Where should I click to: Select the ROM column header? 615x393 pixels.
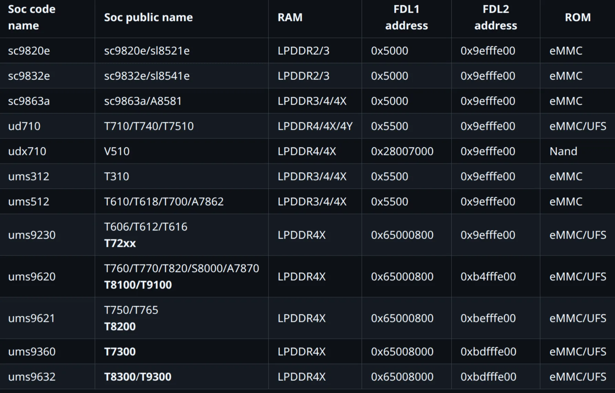pyautogui.click(x=577, y=18)
